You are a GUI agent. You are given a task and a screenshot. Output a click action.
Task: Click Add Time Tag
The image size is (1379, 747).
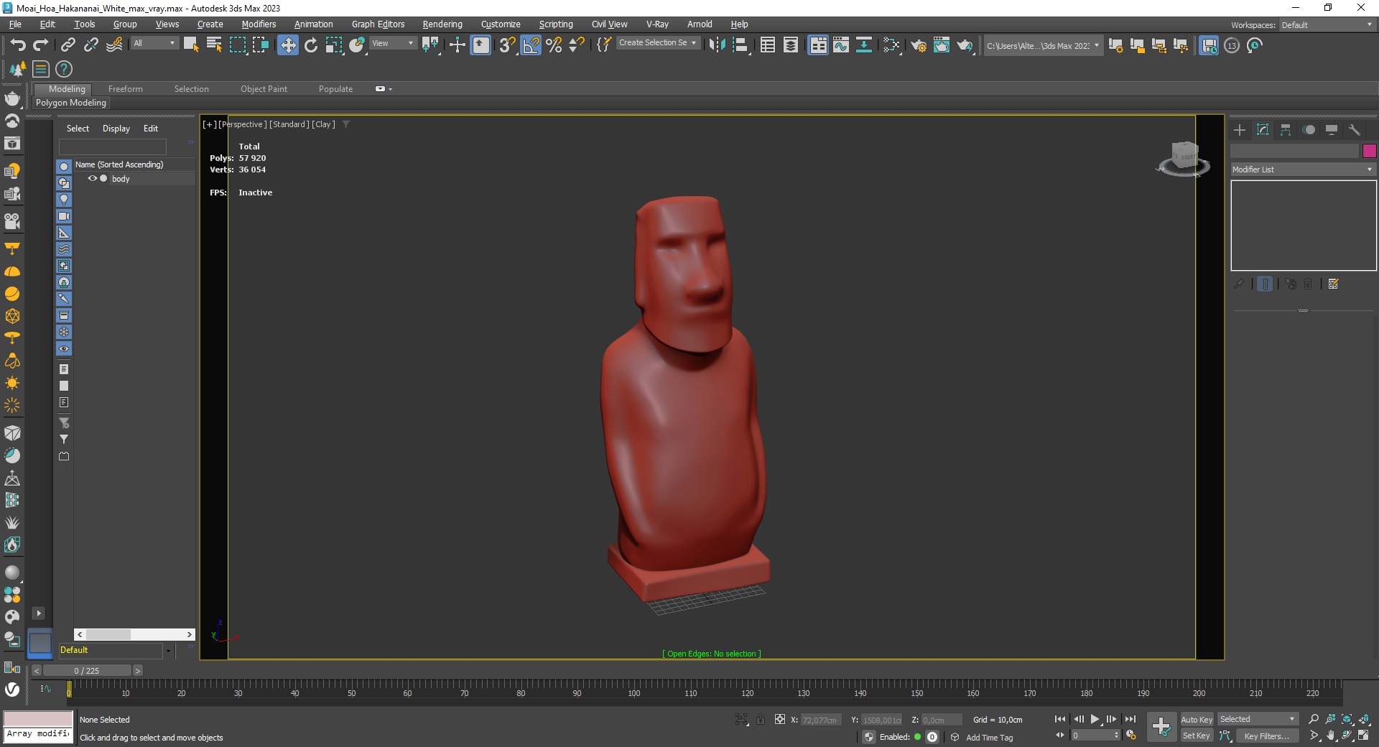(990, 737)
